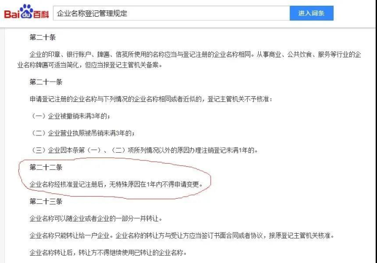Click the 第二十三条 heading
Image resolution: width=377 pixels, height=263 pixels.
point(46,201)
